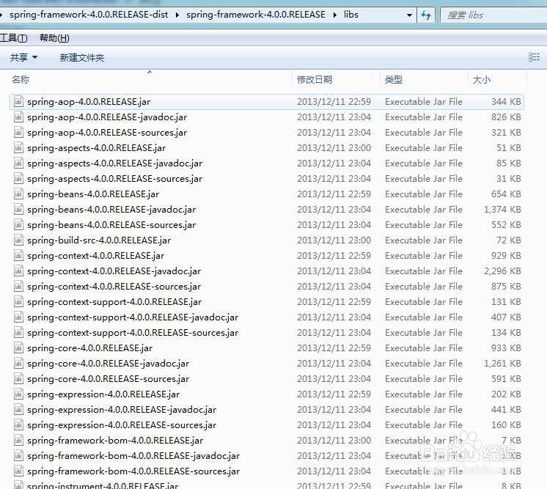
Task: Open the 共享 dropdown
Action: pos(23,57)
